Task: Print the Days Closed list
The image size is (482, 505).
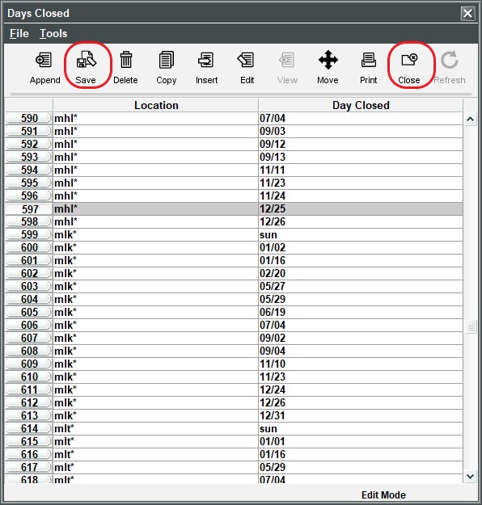Action: click(369, 60)
